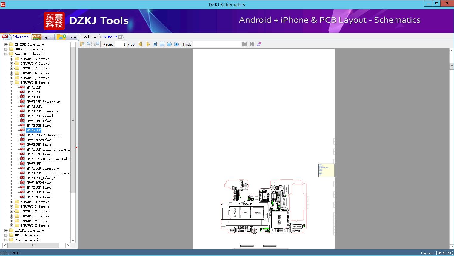This screenshot has height=256, width=454.
Task: Click the tree horizontal scroll left arrow
Action: click(4, 245)
